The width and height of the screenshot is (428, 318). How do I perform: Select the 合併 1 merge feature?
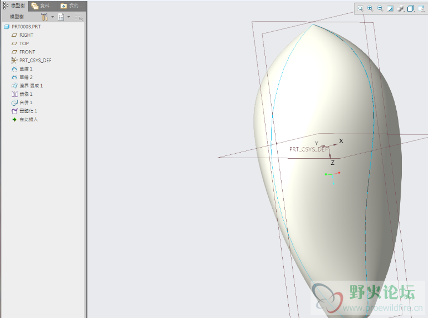click(x=22, y=102)
